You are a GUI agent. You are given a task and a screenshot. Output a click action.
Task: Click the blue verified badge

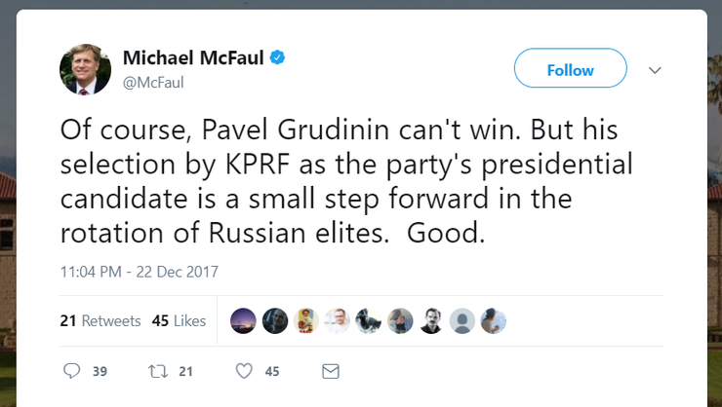(278, 58)
